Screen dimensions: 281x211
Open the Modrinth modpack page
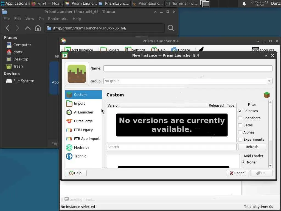tap(83, 148)
